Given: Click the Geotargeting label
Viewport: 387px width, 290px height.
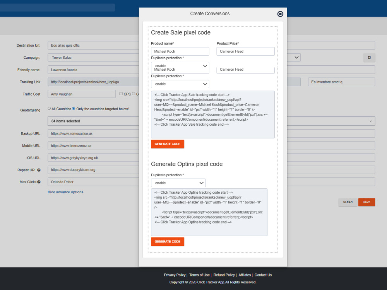Looking at the screenshot, I should [30, 110].
